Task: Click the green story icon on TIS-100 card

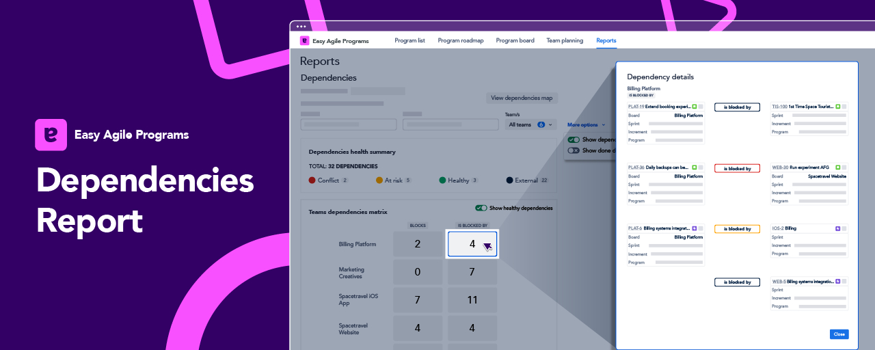Action: tap(838, 107)
